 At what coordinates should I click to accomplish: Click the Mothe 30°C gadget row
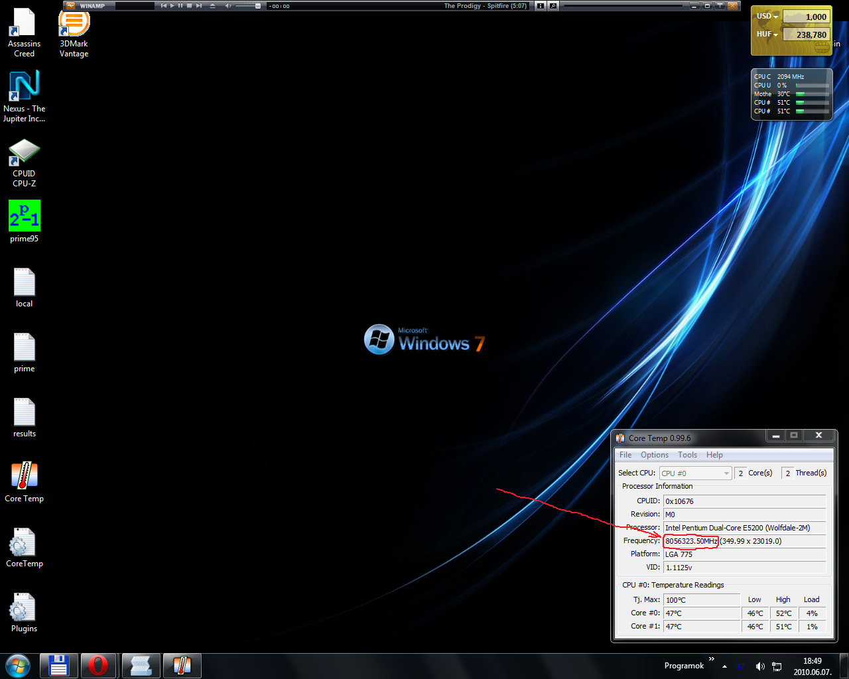[791, 94]
